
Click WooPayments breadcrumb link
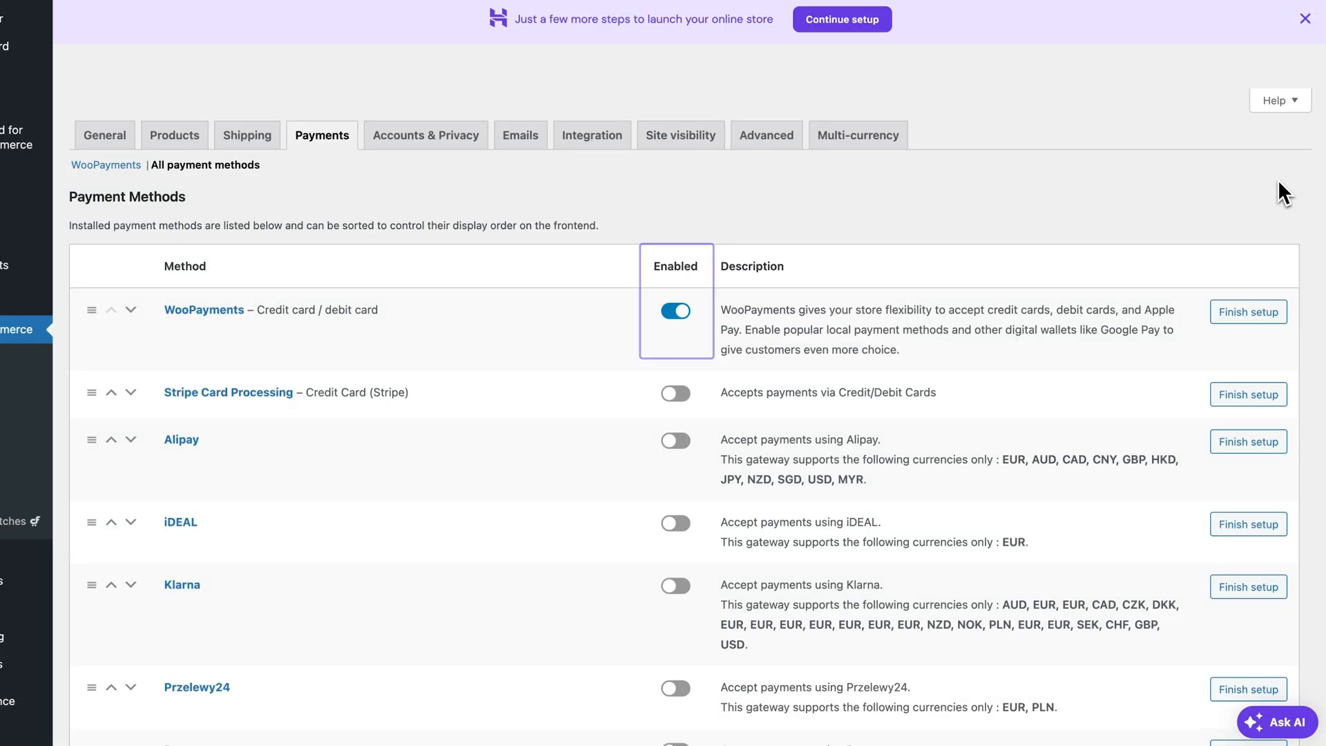106,165
